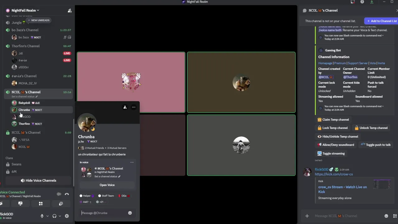Image resolution: width=398 pixels, height=224 pixels.
Task: Click the brown Chrunba video tile
Action: click(x=241, y=82)
